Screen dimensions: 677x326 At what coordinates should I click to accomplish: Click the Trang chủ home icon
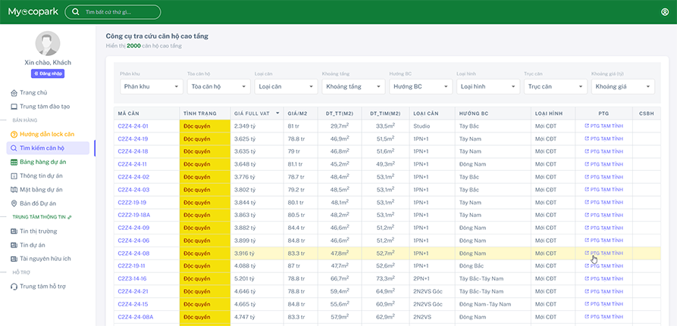click(14, 93)
